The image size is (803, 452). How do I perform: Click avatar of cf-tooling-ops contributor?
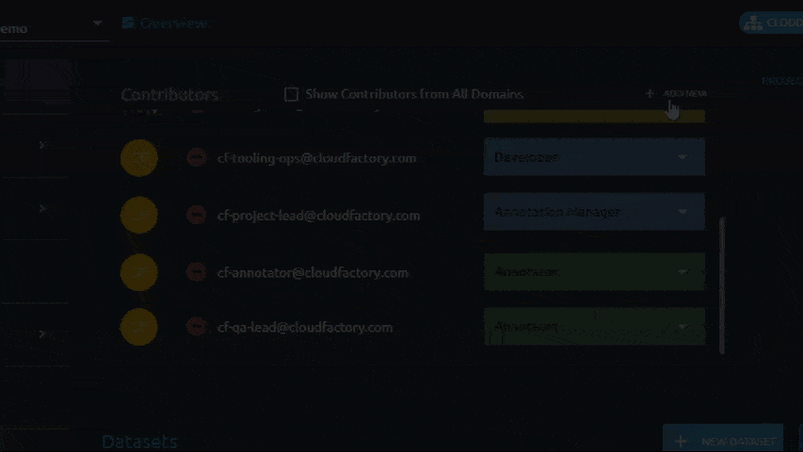click(139, 158)
